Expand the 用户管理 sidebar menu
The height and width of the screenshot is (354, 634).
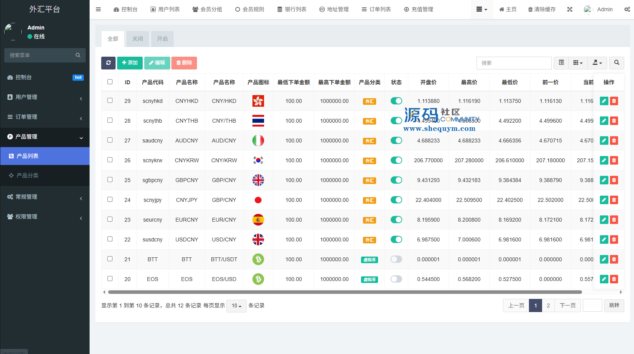point(45,97)
